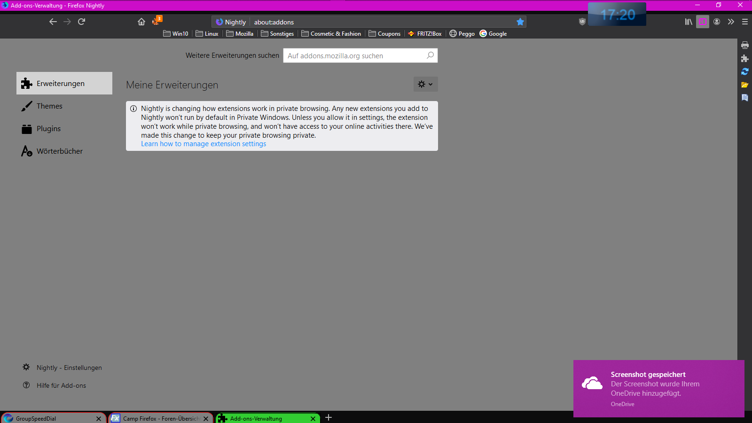Expand the Mozilla bookmarks folder
Image resolution: width=752 pixels, height=423 pixels.
[x=240, y=34]
